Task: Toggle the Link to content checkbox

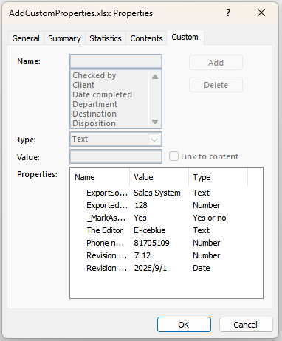Action: (173, 156)
